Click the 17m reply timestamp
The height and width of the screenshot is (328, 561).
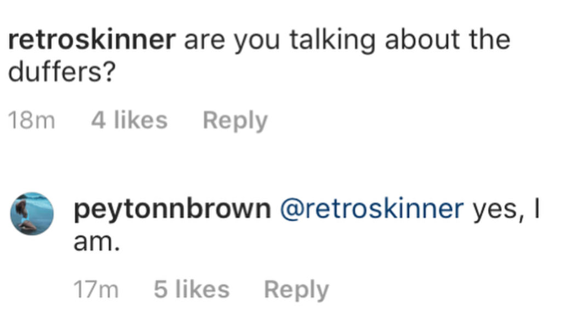(x=96, y=290)
